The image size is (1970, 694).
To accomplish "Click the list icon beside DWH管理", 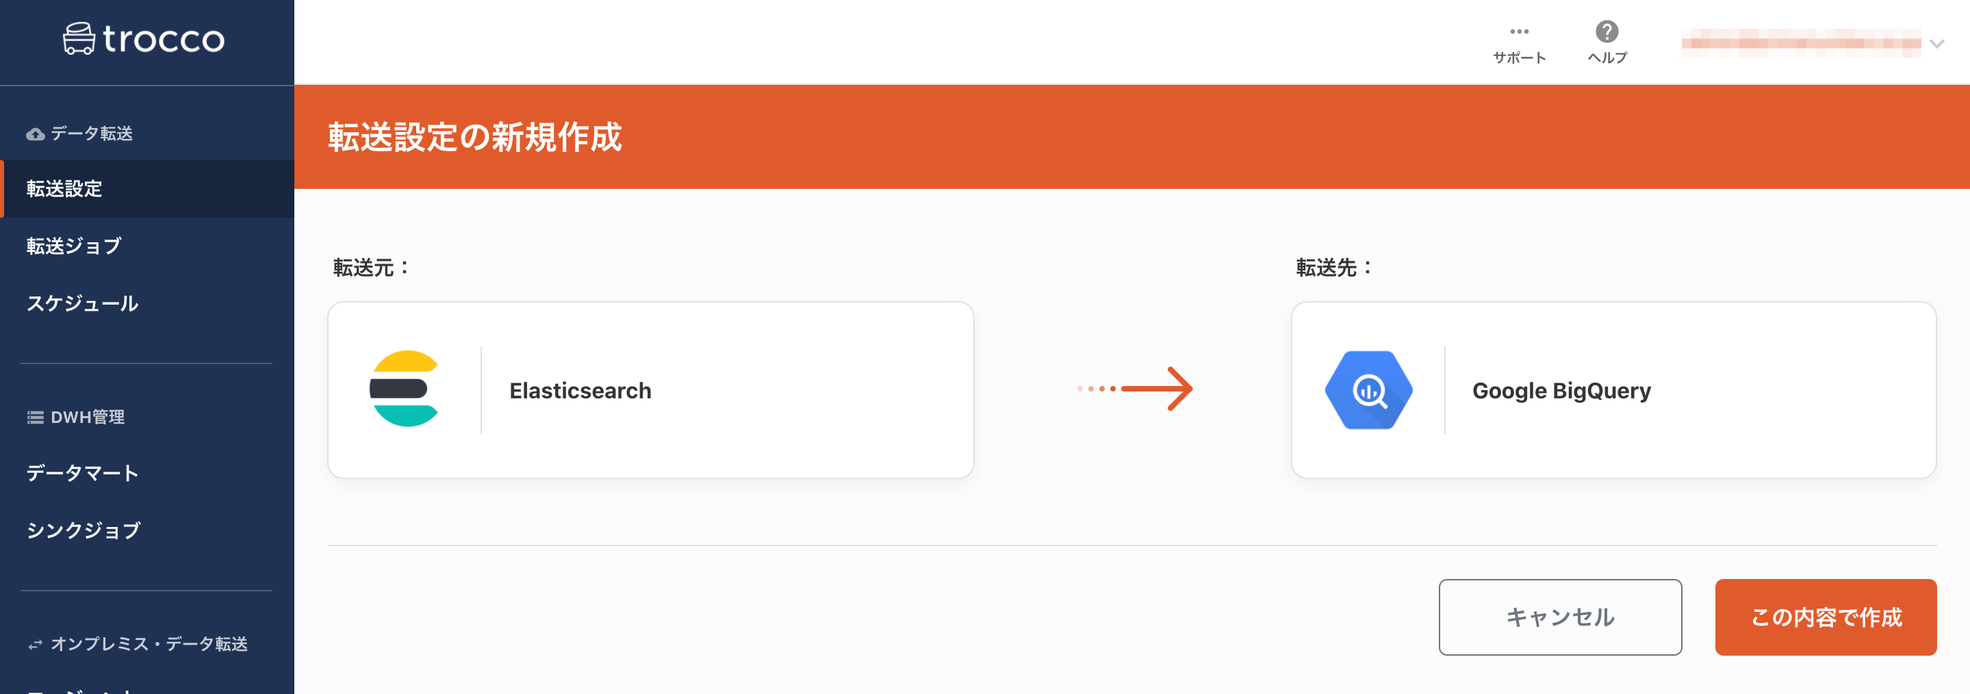I will [35, 417].
